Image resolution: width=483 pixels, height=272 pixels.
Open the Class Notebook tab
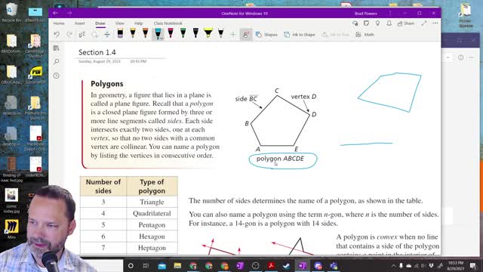tap(168, 23)
